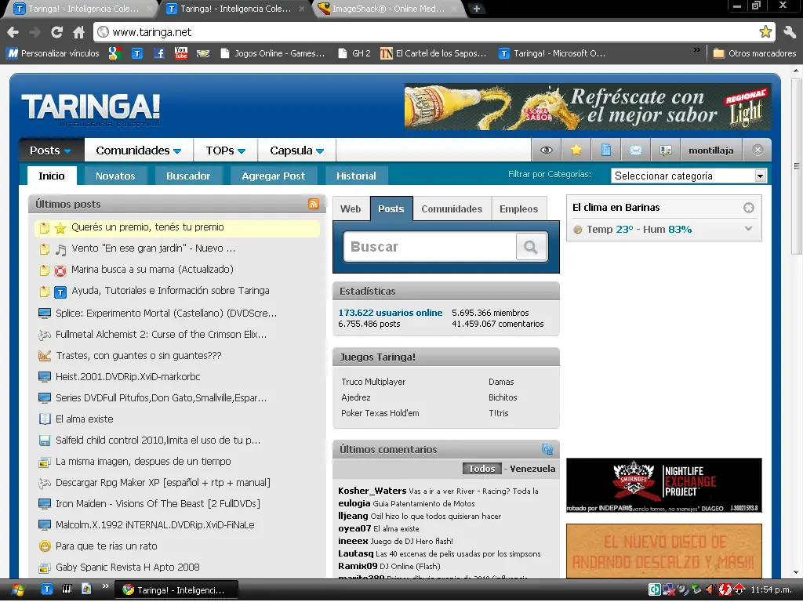This screenshot has height=602, width=803.
Task: Select the Empleos search tab
Action: click(x=519, y=209)
